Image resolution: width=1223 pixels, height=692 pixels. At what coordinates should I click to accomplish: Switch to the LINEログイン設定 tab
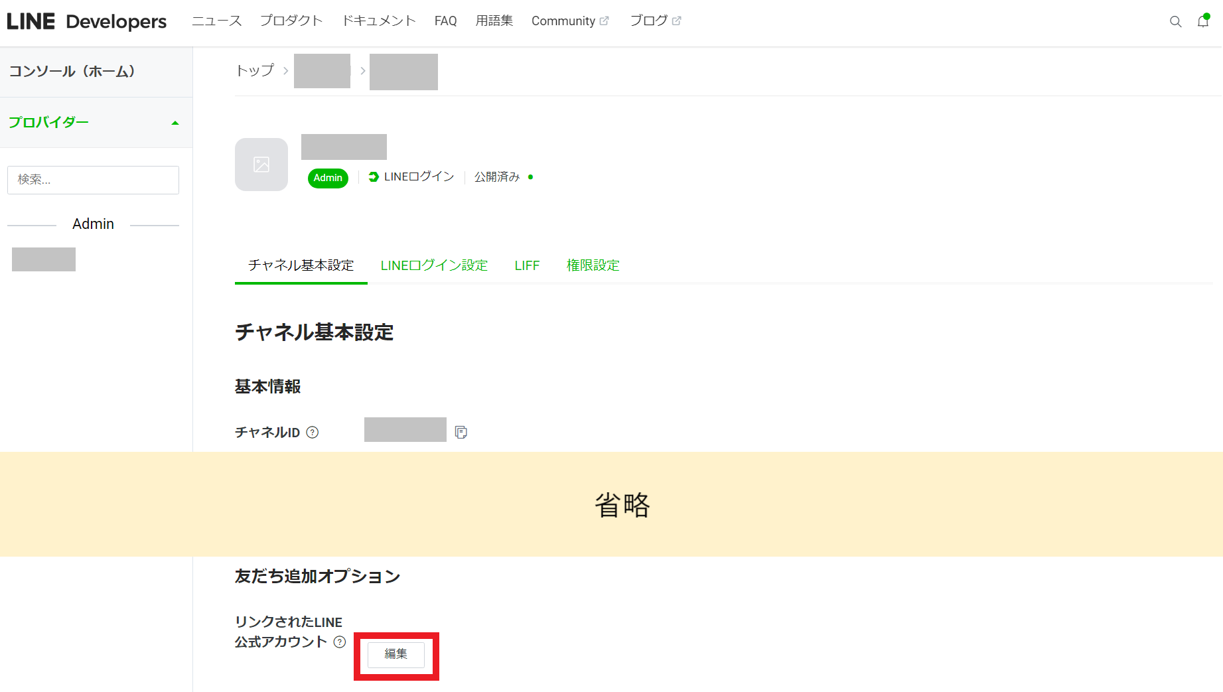(434, 265)
